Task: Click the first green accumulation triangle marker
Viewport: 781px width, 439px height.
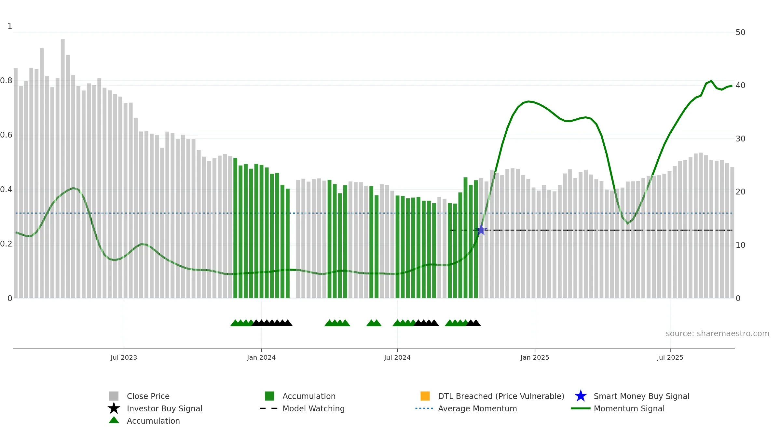Action: (235, 323)
